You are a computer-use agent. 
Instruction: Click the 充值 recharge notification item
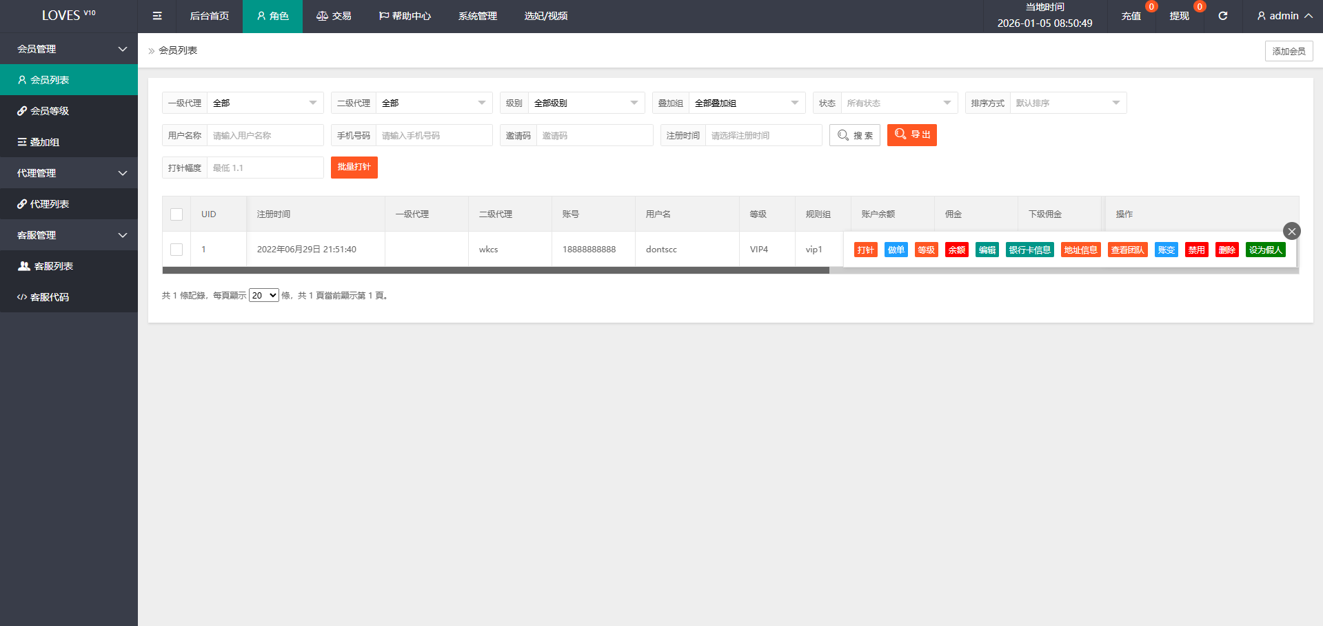click(x=1131, y=16)
